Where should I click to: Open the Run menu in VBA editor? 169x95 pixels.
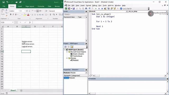pyautogui.click(x=100, y=5)
